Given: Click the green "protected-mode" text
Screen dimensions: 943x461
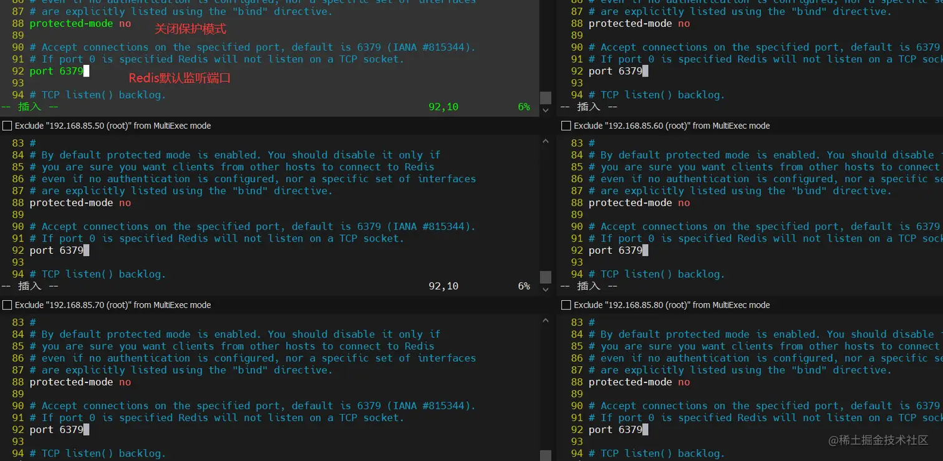Looking at the screenshot, I should 71,24.
